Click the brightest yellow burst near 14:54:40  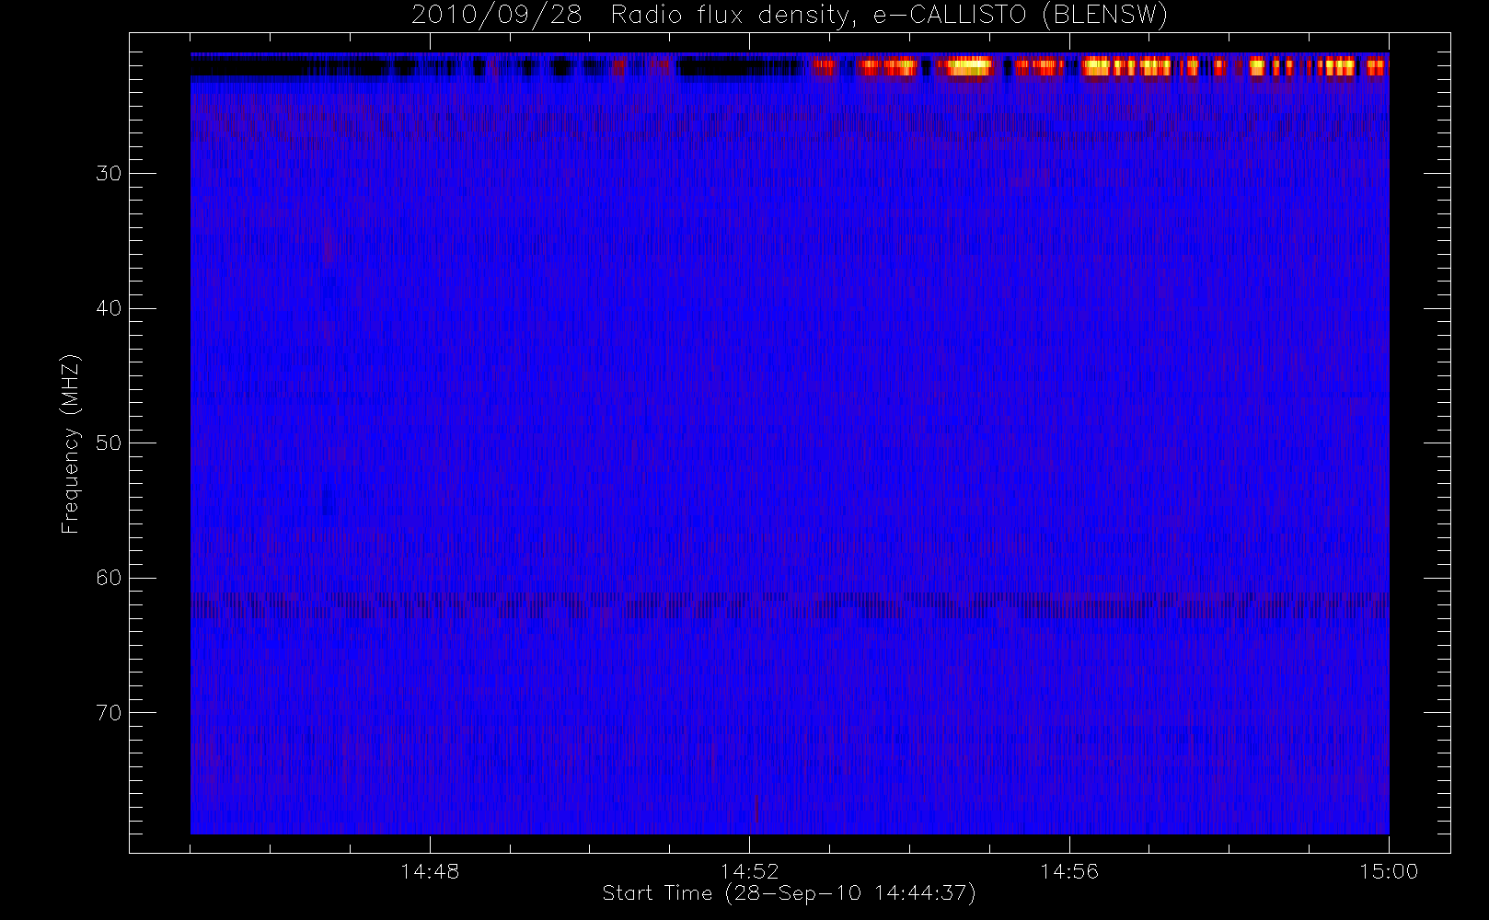(970, 66)
